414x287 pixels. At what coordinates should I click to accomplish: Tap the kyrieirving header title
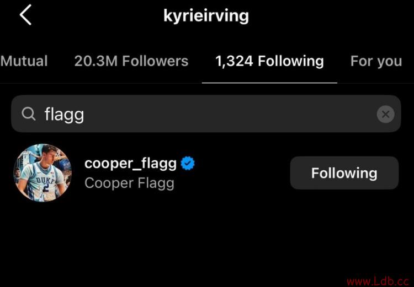click(x=206, y=16)
